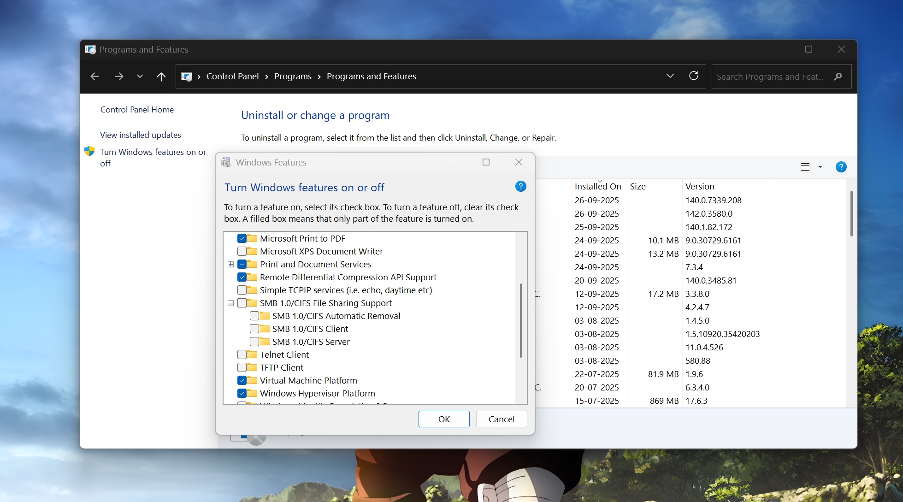The width and height of the screenshot is (903, 502).
Task: Open View installed updates link
Action: tap(141, 135)
